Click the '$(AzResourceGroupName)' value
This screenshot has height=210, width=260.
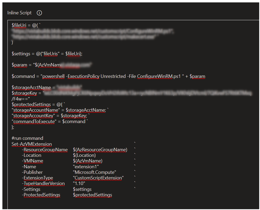point(100,150)
